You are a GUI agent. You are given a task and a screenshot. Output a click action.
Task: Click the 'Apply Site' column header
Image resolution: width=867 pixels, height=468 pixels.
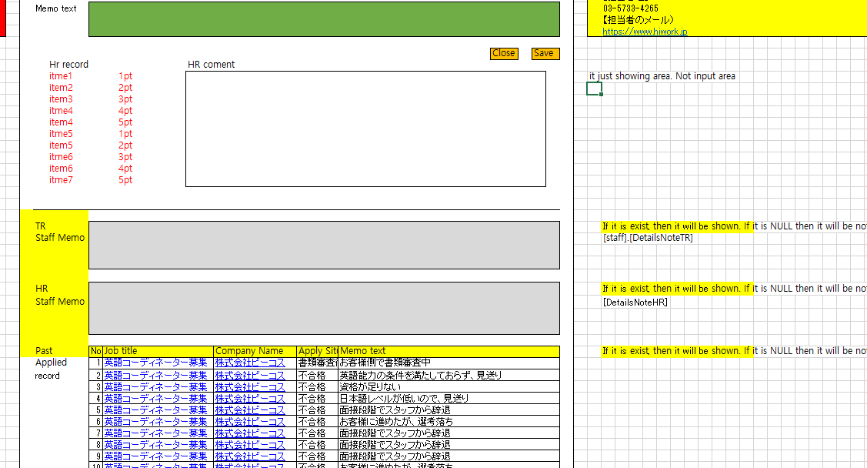(318, 351)
